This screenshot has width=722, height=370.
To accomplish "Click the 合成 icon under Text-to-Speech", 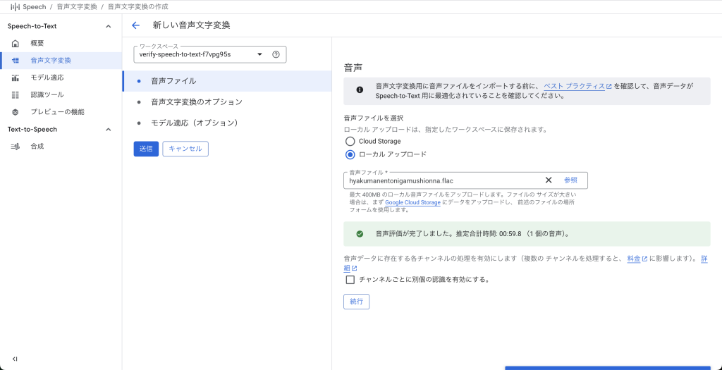I will click(16, 147).
